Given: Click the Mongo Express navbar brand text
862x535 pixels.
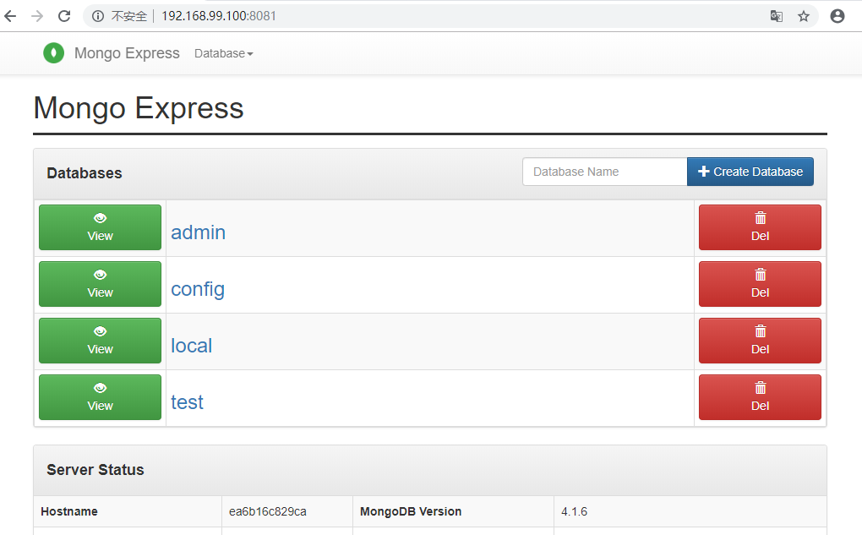Looking at the screenshot, I should pos(127,53).
